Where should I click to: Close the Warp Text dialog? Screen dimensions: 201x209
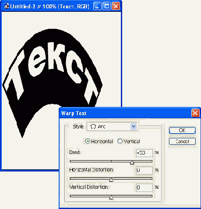coord(195,113)
